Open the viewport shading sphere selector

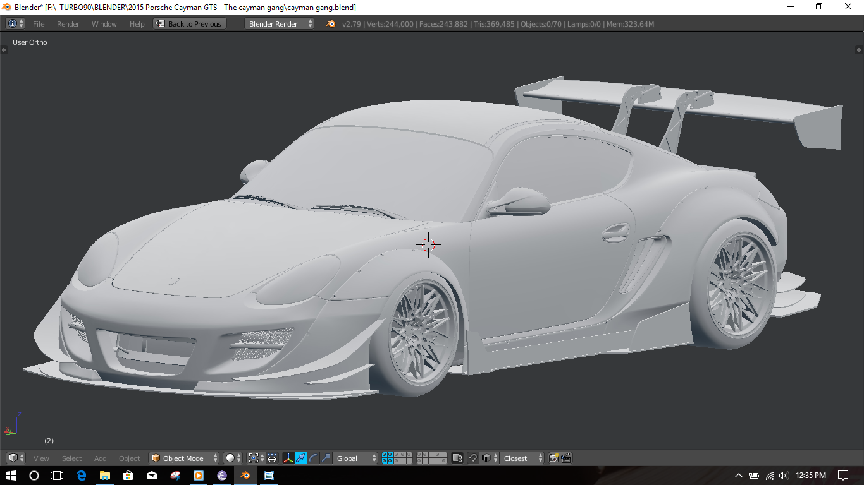(x=233, y=458)
